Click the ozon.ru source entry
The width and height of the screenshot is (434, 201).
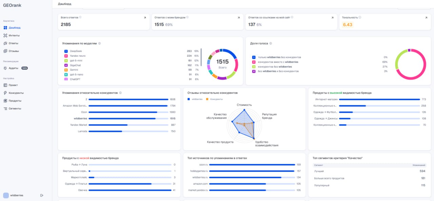pos(203,165)
